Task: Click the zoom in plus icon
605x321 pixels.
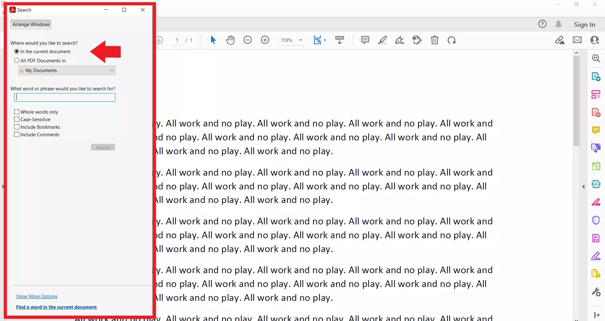Action: 265,40
